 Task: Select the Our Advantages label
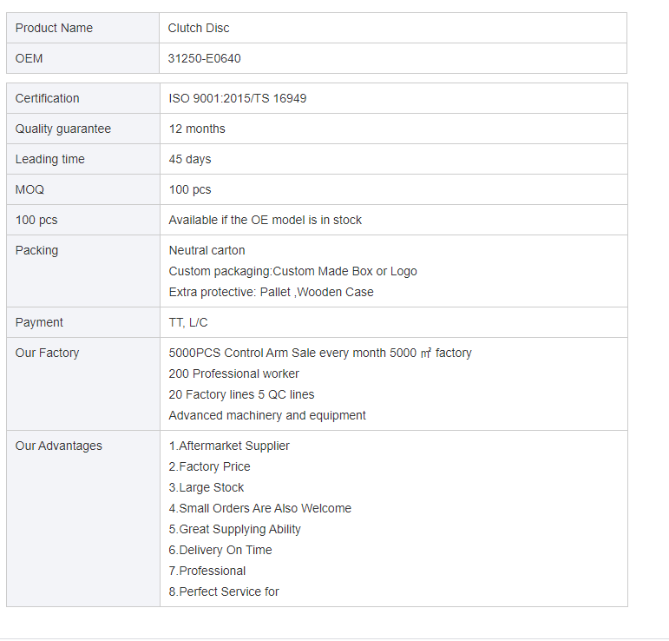coord(59,446)
